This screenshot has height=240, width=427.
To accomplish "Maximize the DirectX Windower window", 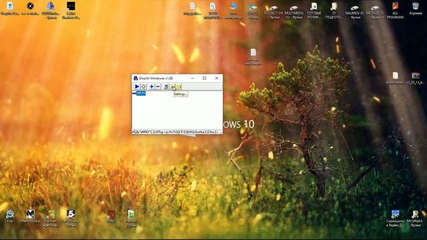I will 204,78.
